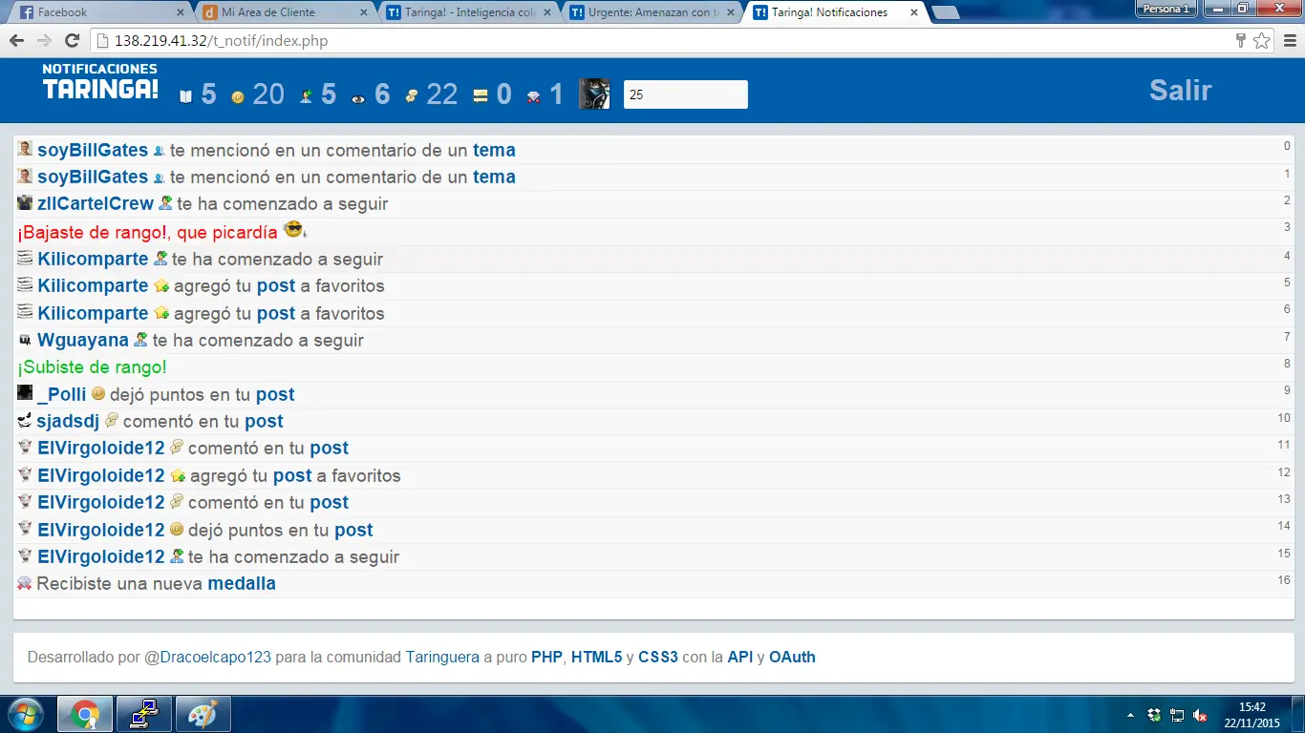Click points coin icon beside _Polli
The image size is (1305, 733).
tap(97, 393)
